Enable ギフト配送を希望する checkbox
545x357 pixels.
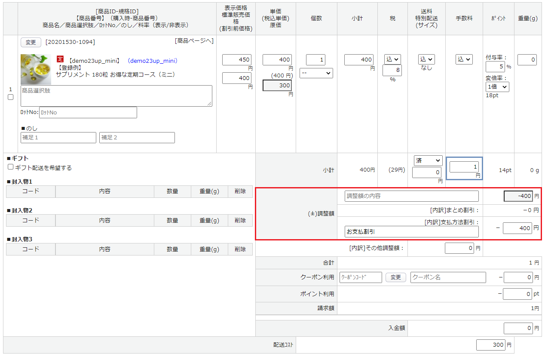tap(11, 167)
